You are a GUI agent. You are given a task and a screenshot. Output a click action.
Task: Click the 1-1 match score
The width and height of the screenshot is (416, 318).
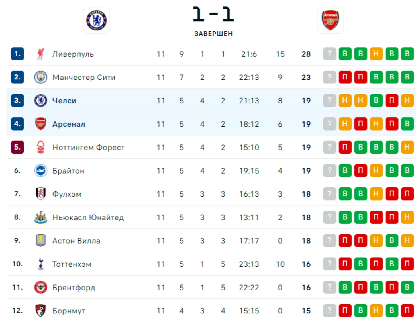tap(213, 14)
